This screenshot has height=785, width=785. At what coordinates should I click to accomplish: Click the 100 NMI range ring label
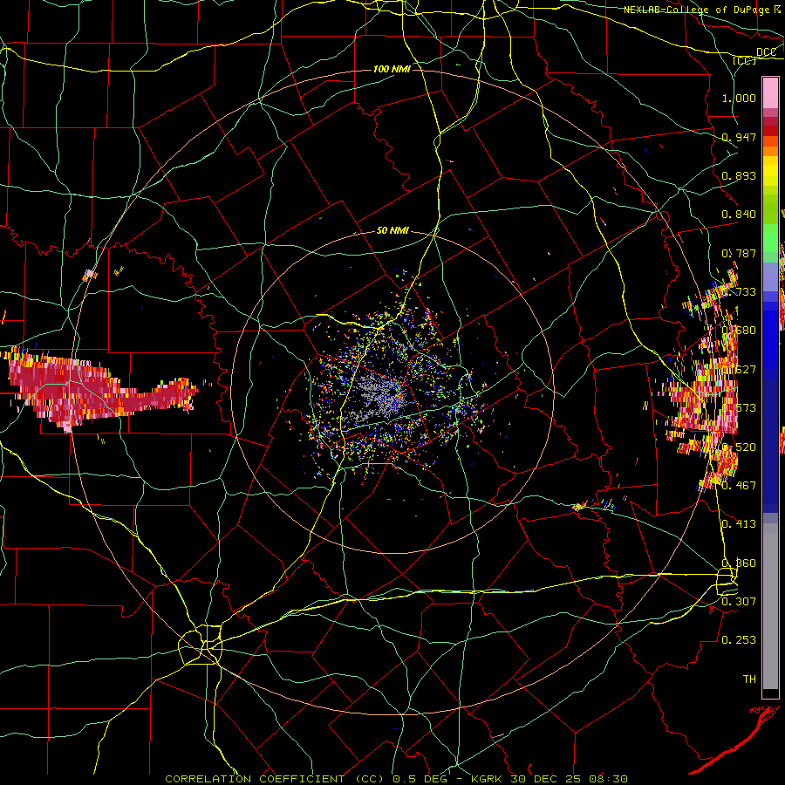392,69
